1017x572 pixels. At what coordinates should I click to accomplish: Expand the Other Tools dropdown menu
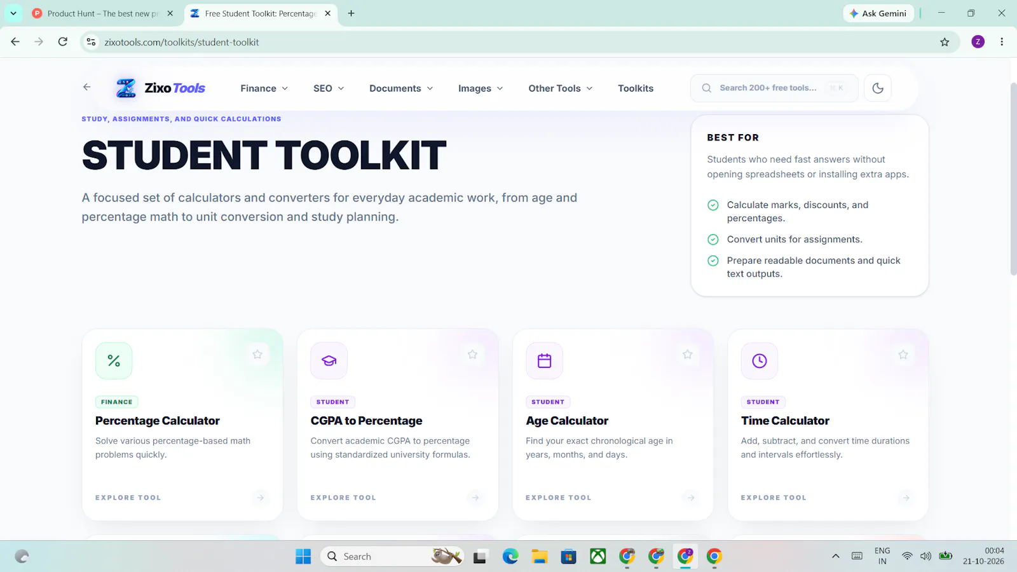561,88
